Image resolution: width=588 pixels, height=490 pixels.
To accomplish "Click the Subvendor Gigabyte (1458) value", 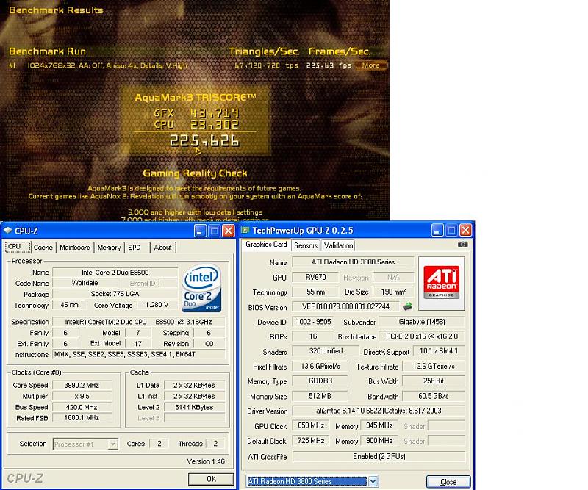I will pos(422,322).
